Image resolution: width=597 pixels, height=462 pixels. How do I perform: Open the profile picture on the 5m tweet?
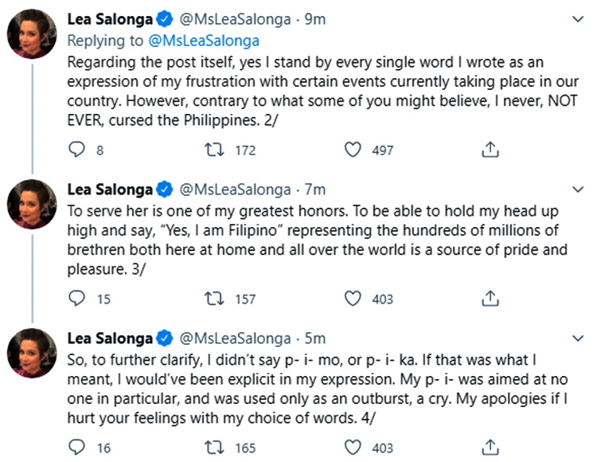(x=32, y=353)
